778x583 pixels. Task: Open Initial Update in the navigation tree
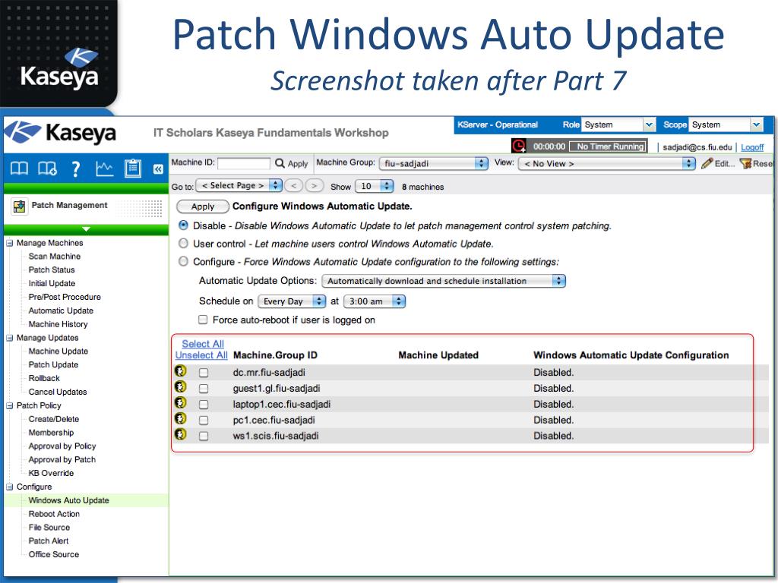(x=52, y=283)
